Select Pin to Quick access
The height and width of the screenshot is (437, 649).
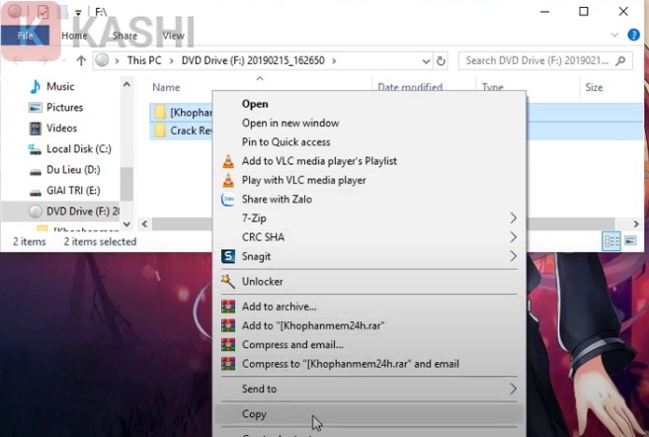286,142
